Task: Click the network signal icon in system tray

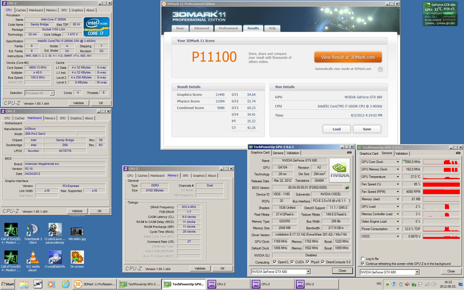Action: click(x=427, y=284)
